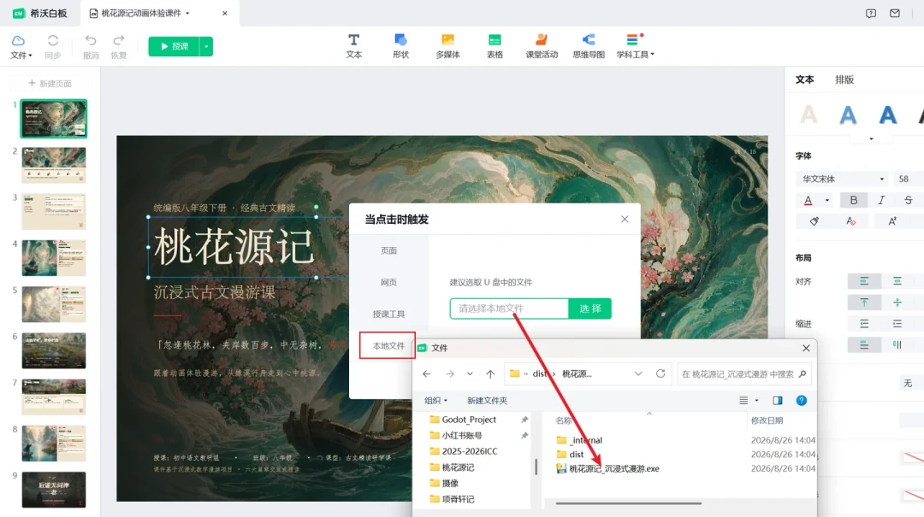Screen dimensions: 924x517
Task: Expand the 授课 button dropdown arrow
Action: (206, 46)
